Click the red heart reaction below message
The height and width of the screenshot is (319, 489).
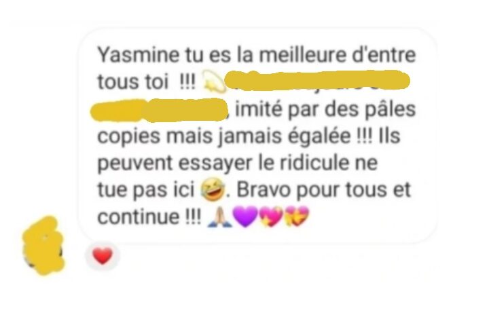pos(103,257)
